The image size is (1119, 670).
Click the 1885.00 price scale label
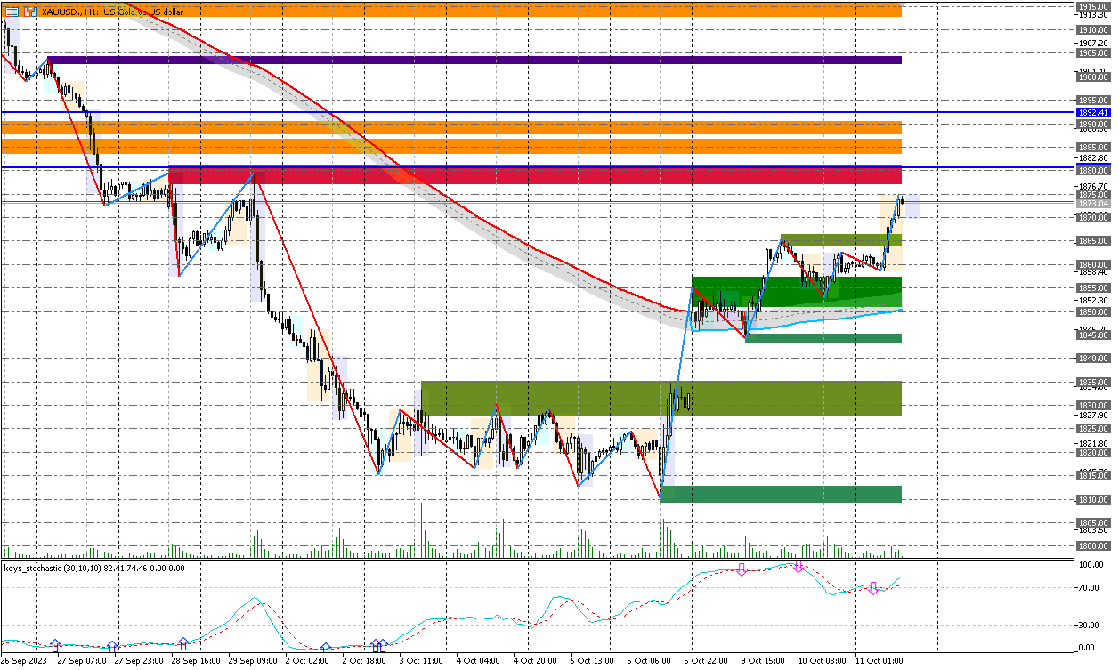click(1092, 147)
